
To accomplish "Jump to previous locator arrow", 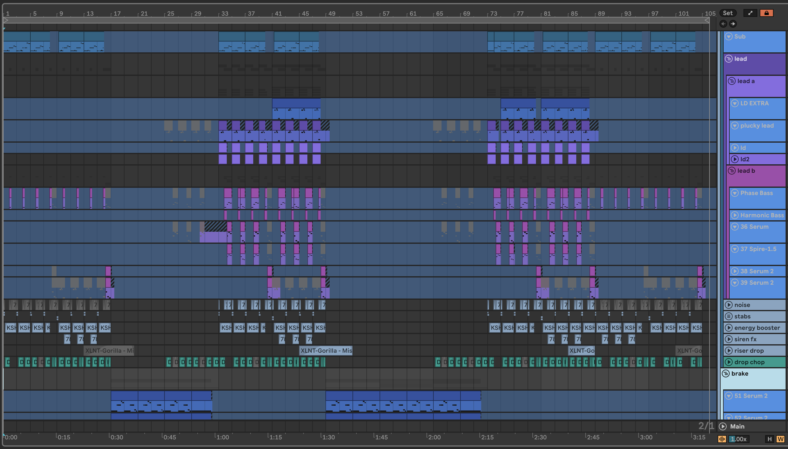I will (x=724, y=24).
